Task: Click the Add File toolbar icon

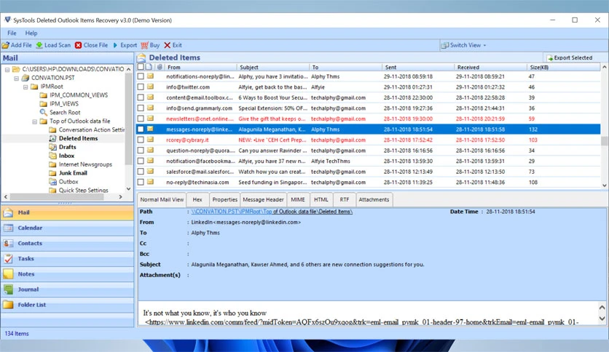Action: (5, 45)
